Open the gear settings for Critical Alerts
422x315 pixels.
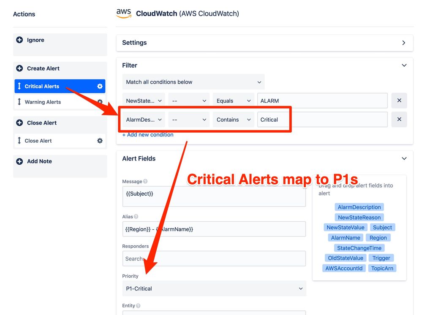100,86
